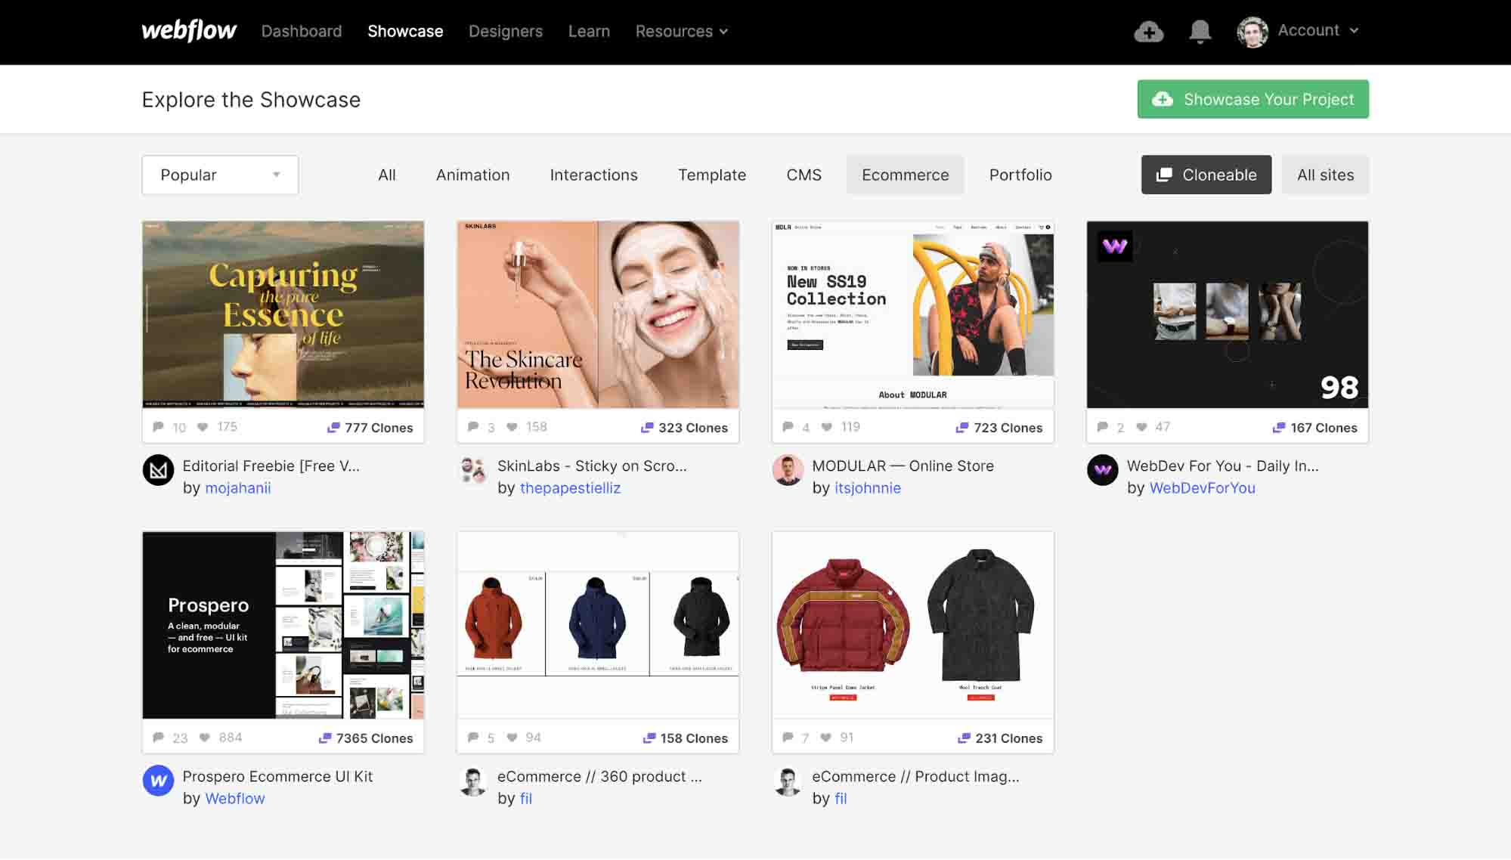The width and height of the screenshot is (1511, 860).
Task: Click the comment icon on Editorial Freebie
Action: point(158,426)
